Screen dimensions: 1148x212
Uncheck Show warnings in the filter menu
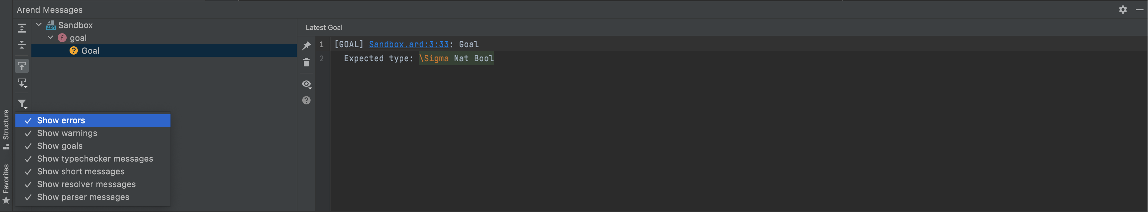point(67,132)
